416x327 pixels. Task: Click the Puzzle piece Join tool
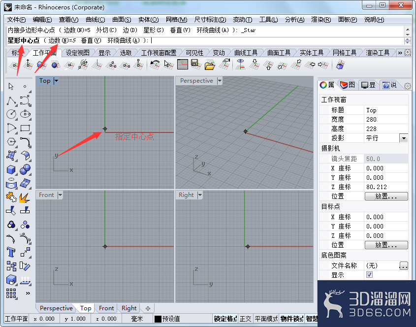[11, 197]
